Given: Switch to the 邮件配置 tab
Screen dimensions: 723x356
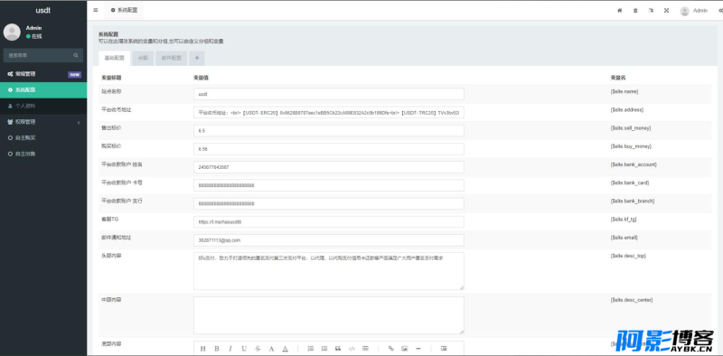Looking at the screenshot, I should pyautogui.click(x=171, y=59).
